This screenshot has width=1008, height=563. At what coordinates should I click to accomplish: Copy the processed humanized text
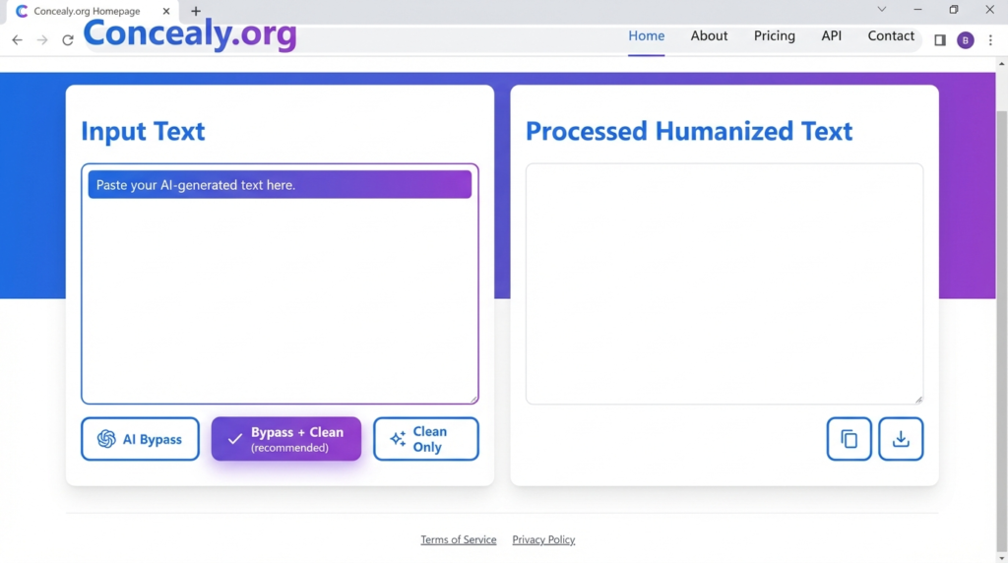click(849, 439)
